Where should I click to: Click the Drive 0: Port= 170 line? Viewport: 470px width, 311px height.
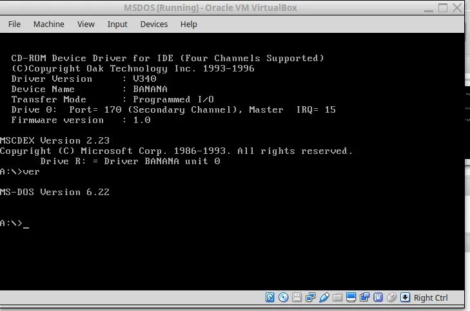click(173, 109)
